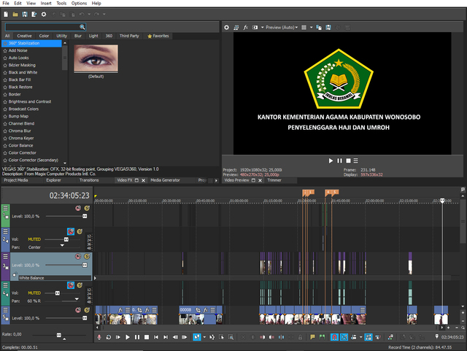This screenshot has height=351, width=467.
Task: Open Video Preview project settings gear icon
Action: pos(227,28)
